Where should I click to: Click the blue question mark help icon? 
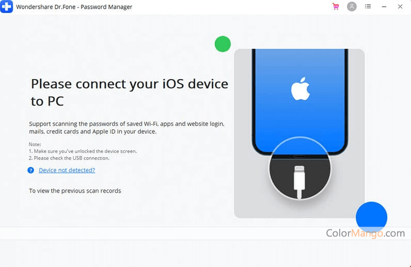31,170
